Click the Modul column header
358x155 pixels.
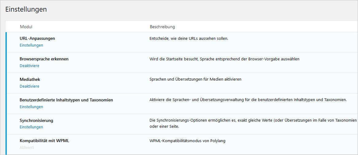pyautogui.click(x=26, y=27)
